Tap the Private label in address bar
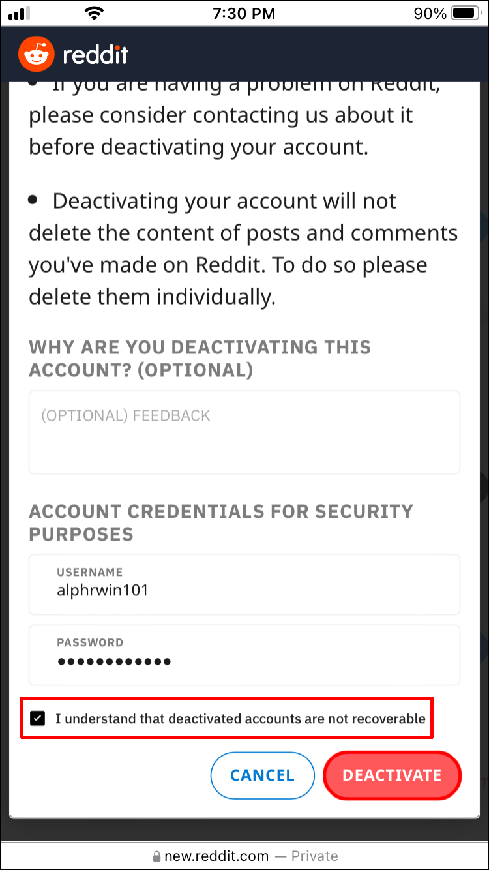The width and height of the screenshot is (489, 870). pyautogui.click(x=314, y=856)
